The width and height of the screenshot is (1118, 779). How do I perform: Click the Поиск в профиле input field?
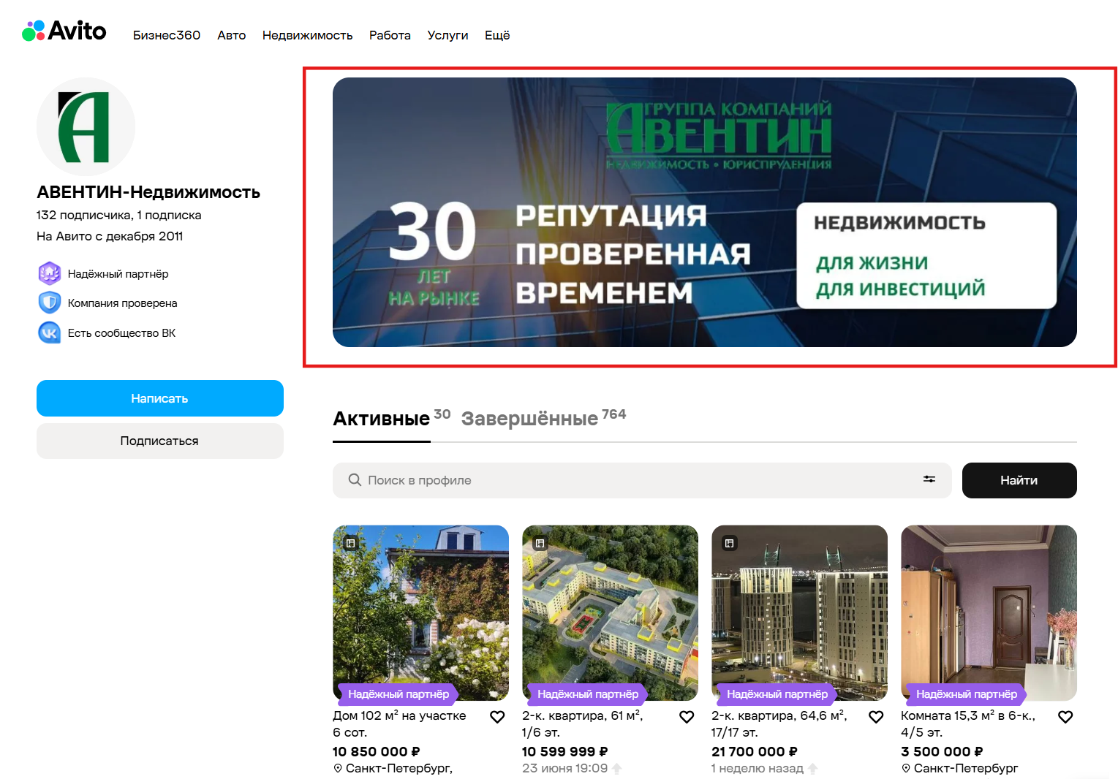[x=642, y=480]
